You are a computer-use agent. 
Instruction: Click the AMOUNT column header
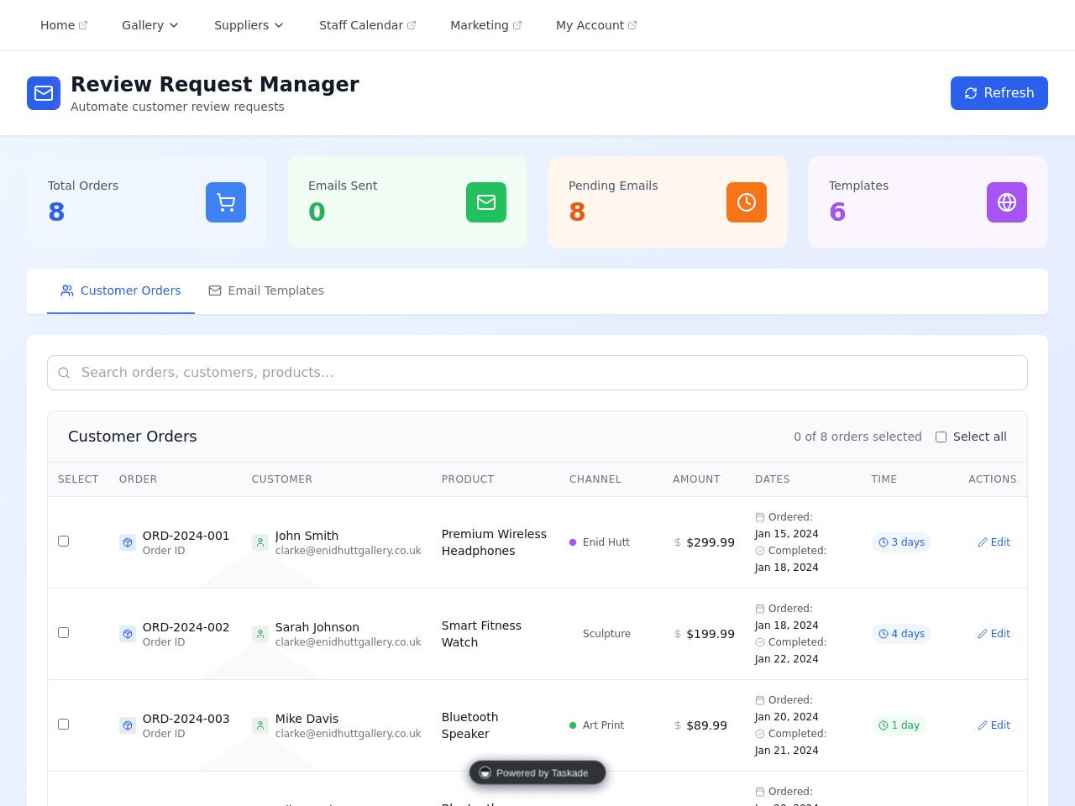coord(696,479)
